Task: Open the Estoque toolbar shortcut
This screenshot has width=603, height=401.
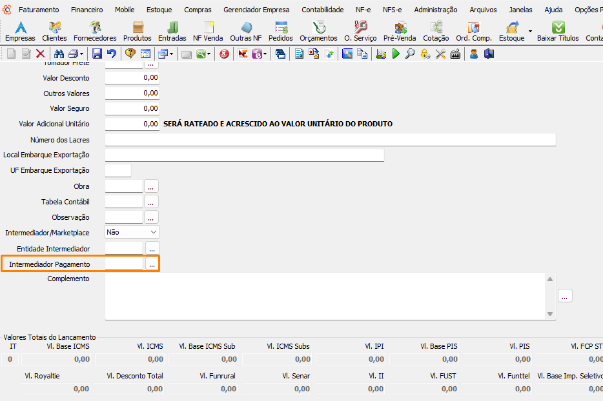Action: click(x=512, y=32)
